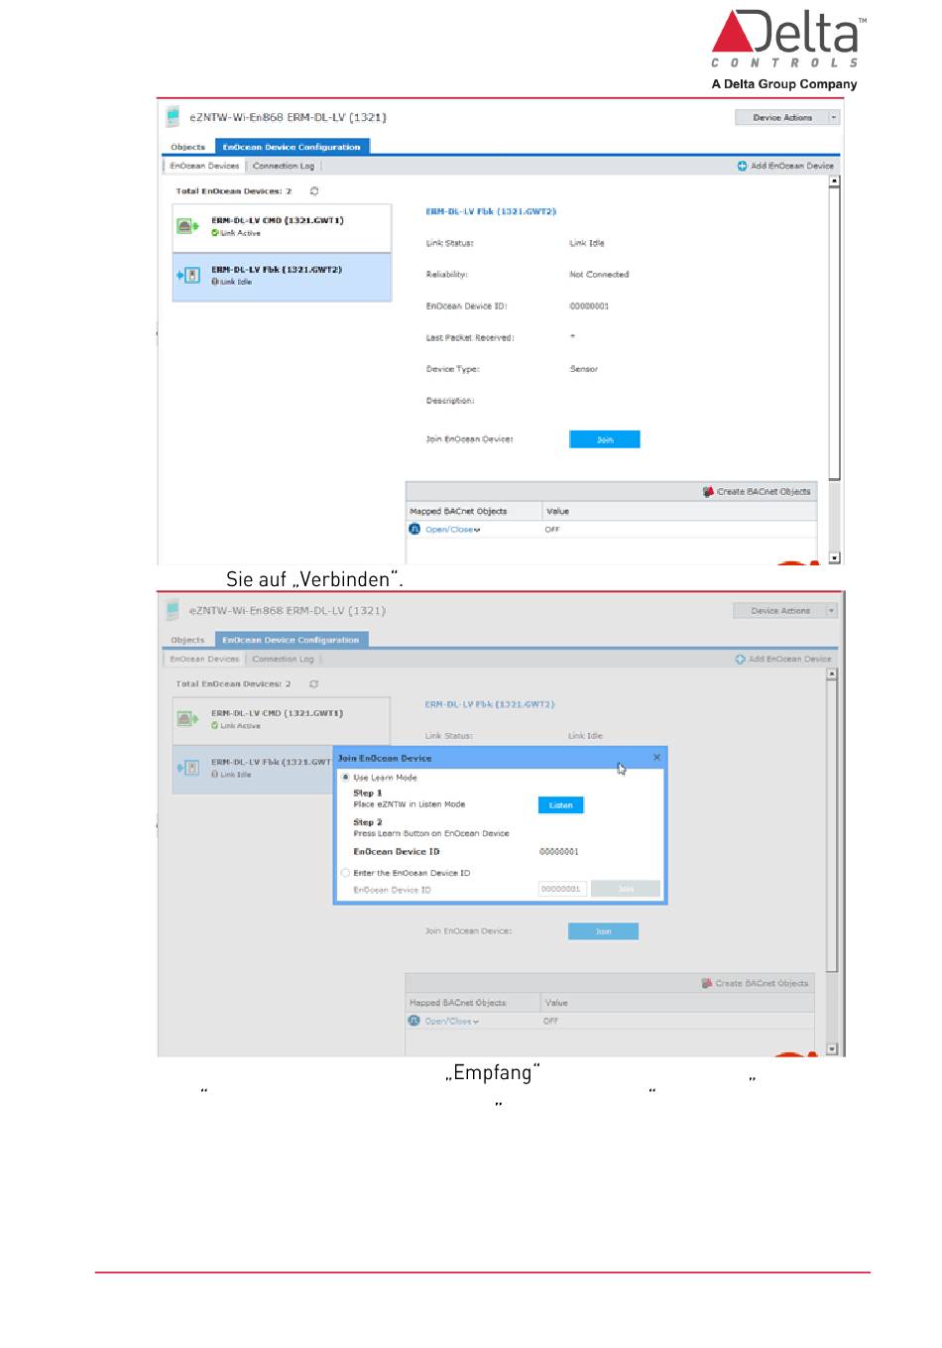This screenshot has height=1348, width=942.
Task: Select ERM-DL-LV Fbk (1321.GWT2) list row, top screenshot
Action: click(282, 277)
